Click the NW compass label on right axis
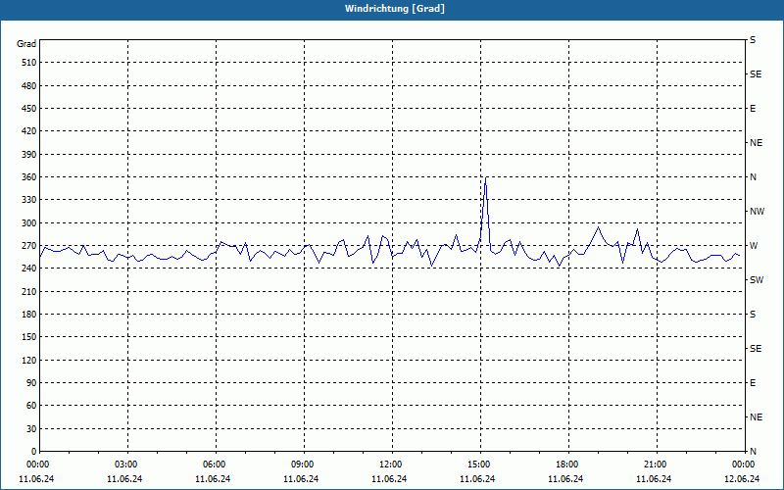 point(757,212)
